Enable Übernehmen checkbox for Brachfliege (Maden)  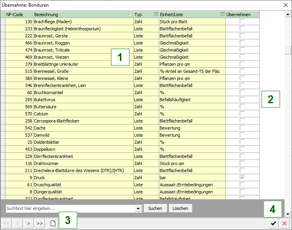point(242,22)
